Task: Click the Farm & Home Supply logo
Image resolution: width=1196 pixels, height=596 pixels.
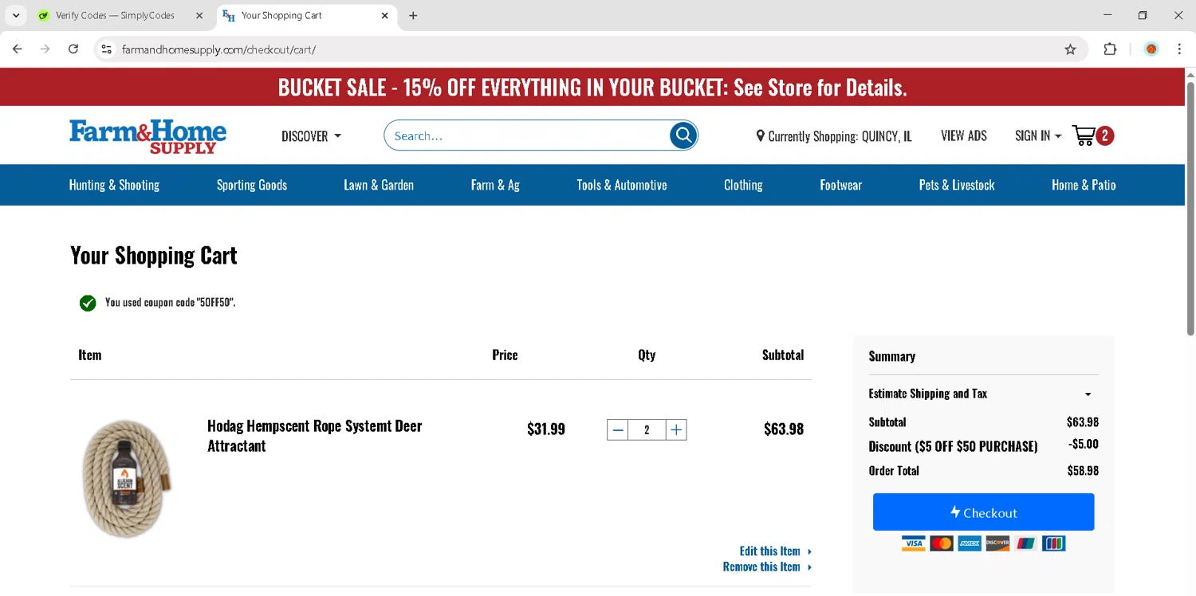Action: click(148, 136)
